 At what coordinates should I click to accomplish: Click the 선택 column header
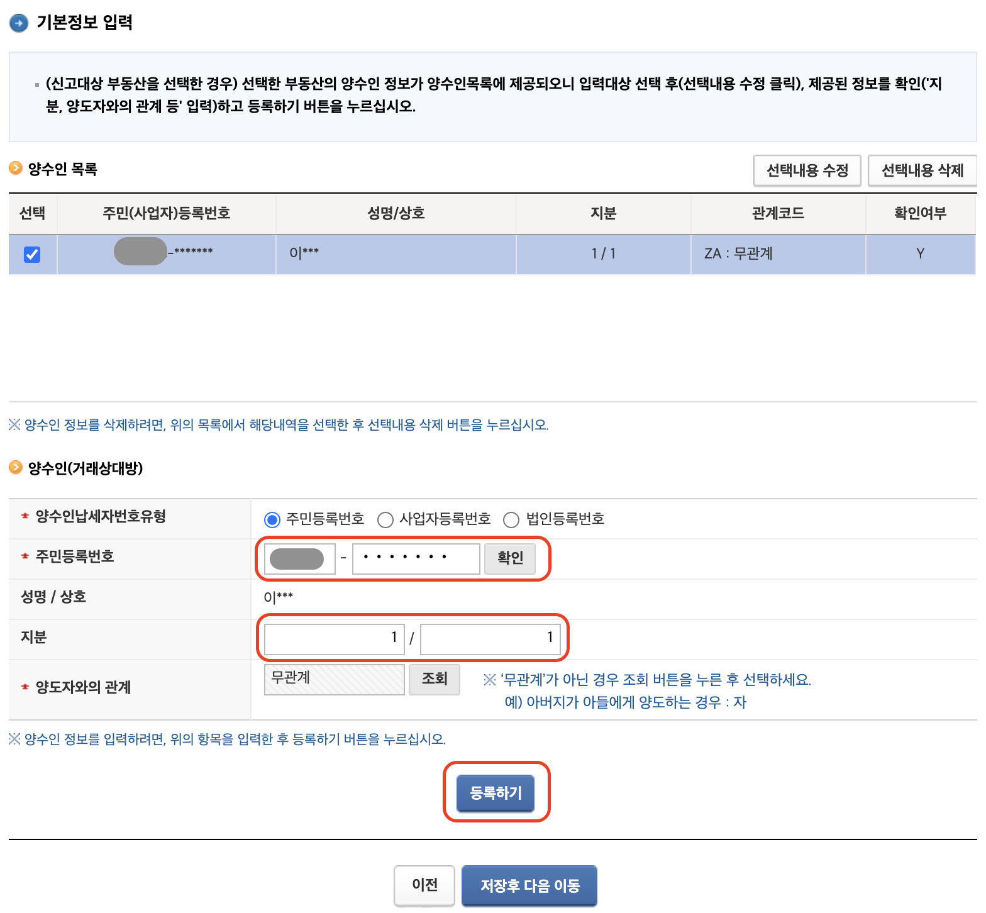pyautogui.click(x=33, y=214)
